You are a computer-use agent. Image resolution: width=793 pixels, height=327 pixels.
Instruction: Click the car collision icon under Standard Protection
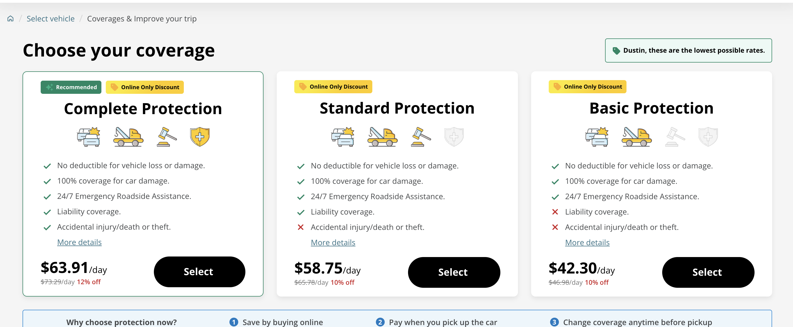click(x=343, y=137)
